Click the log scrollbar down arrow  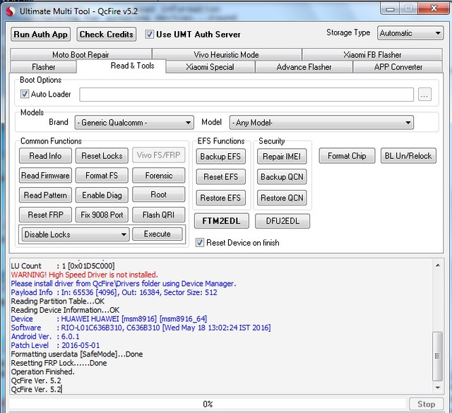[x=438, y=388]
